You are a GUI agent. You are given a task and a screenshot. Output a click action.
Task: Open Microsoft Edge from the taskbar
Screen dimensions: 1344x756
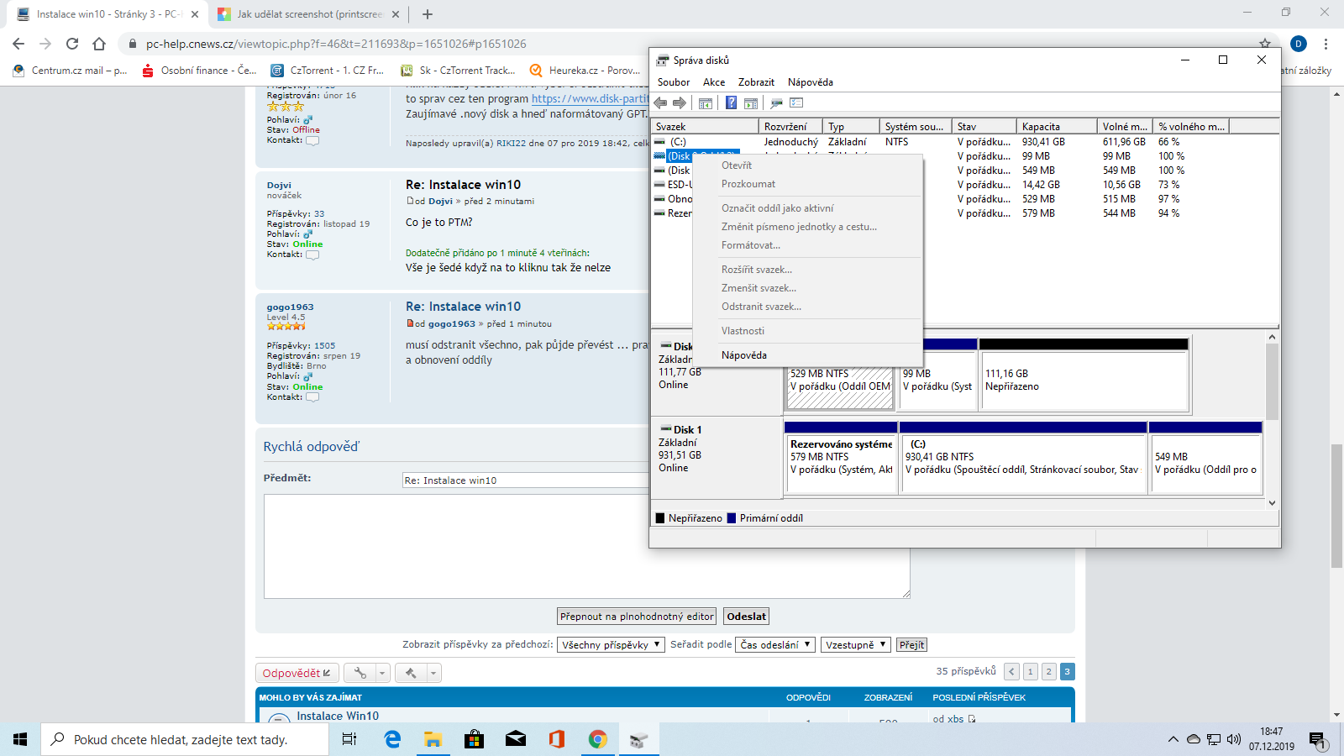(x=392, y=739)
